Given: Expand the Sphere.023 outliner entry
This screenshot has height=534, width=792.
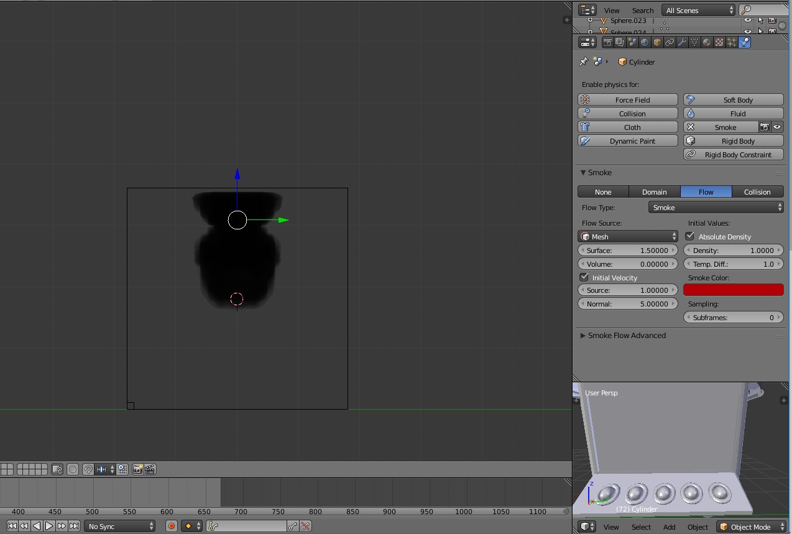Looking at the screenshot, I should 591,21.
